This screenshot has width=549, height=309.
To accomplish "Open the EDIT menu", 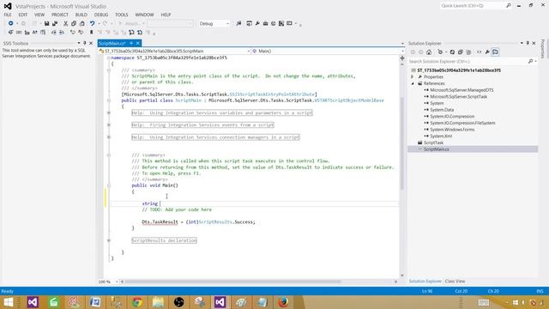I will pyautogui.click(x=23, y=15).
